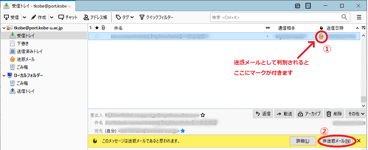Open the Tag dropdown menu
This screenshot has width=368, height=150.
click(124, 17)
